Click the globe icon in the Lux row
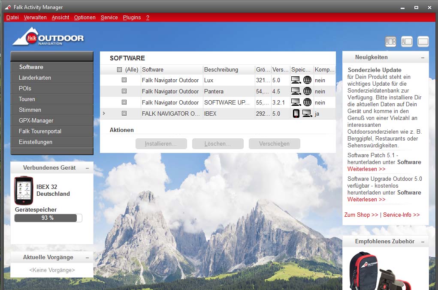 (307, 80)
